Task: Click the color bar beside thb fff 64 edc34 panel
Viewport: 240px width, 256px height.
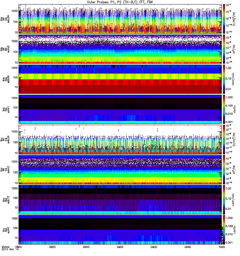Action: (224, 19)
